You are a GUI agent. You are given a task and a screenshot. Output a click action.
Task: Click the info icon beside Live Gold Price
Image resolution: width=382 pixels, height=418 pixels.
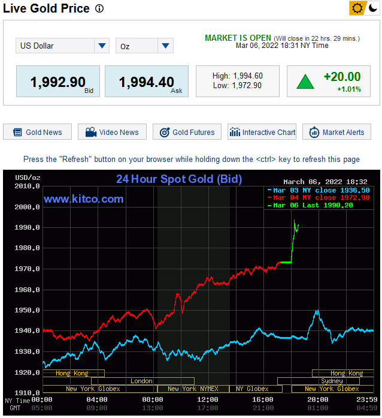(x=99, y=8)
